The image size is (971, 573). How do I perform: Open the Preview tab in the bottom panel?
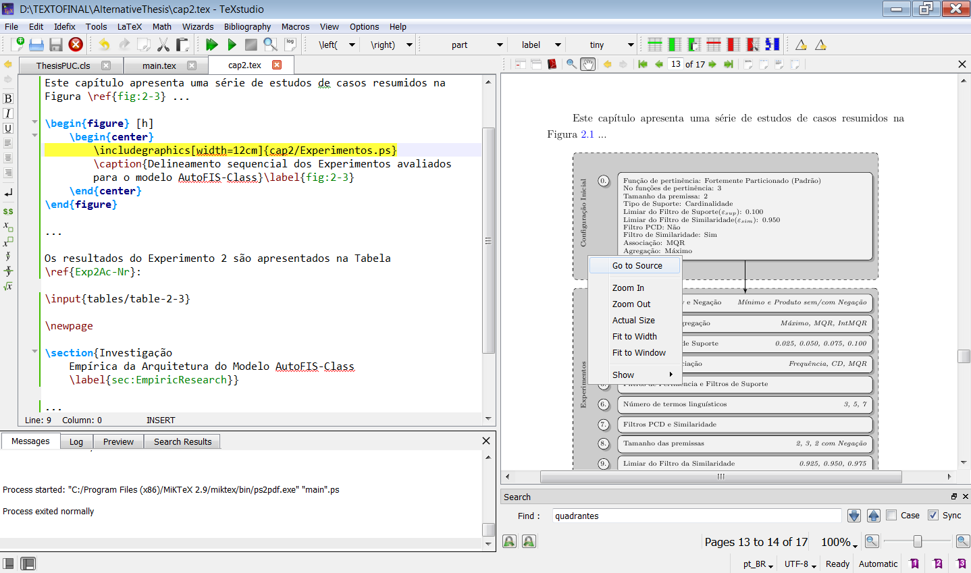(118, 441)
